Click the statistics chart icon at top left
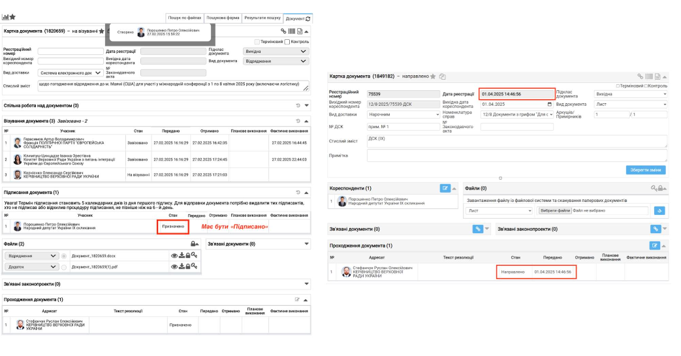 tap(5, 17)
